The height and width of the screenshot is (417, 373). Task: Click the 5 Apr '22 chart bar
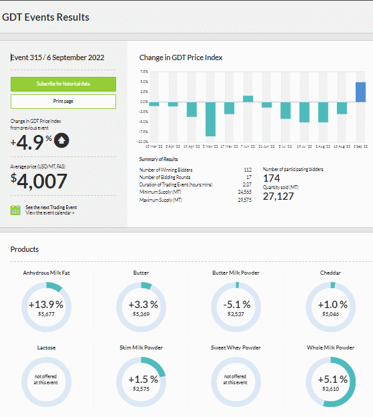[173, 104]
